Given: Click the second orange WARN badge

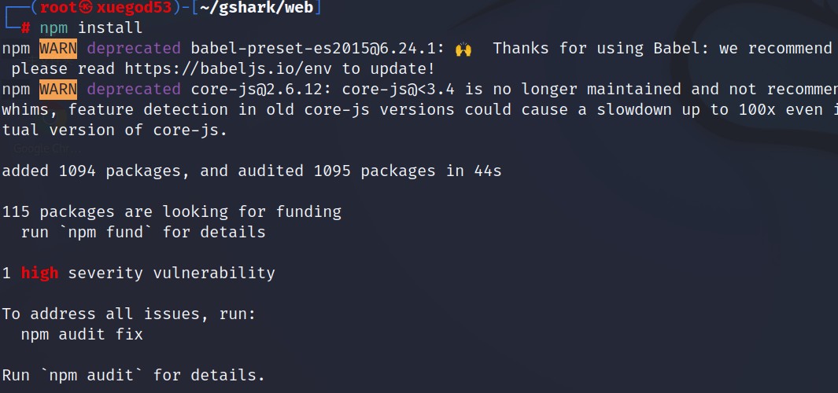Looking at the screenshot, I should pos(58,90).
